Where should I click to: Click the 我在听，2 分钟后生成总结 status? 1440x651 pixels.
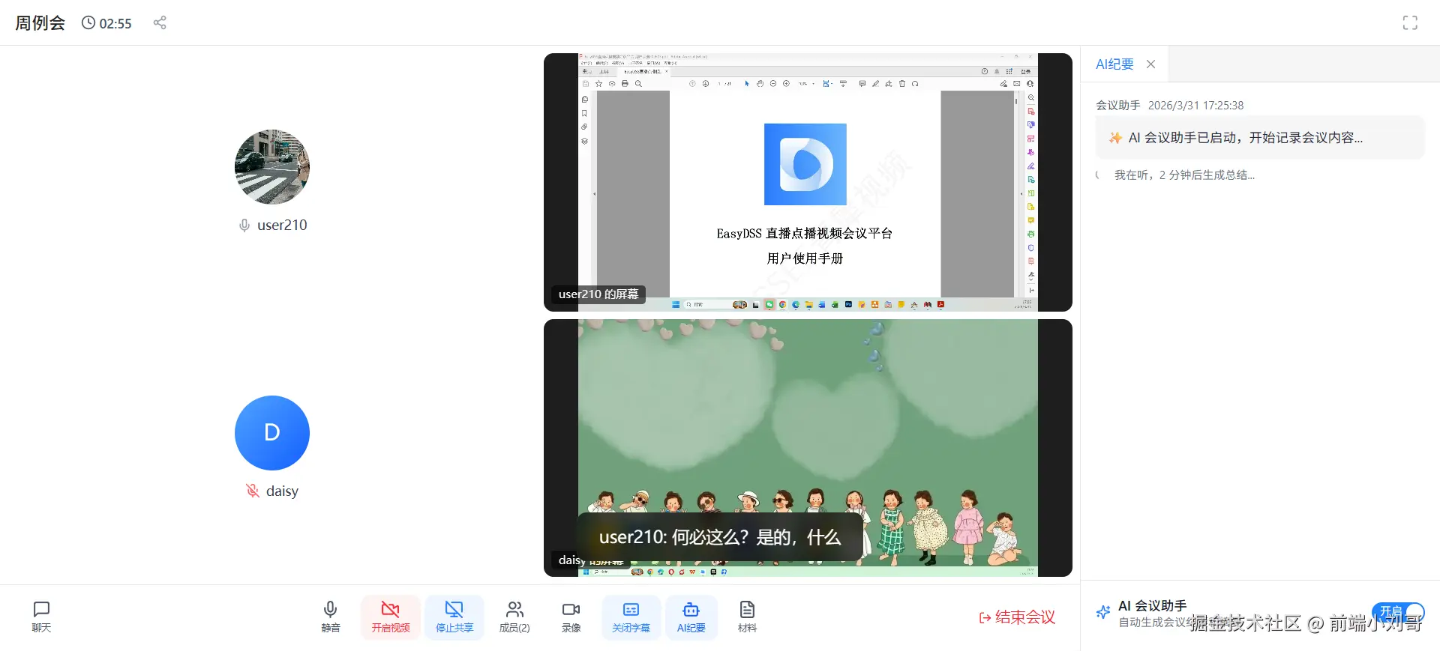pyautogui.click(x=1183, y=175)
